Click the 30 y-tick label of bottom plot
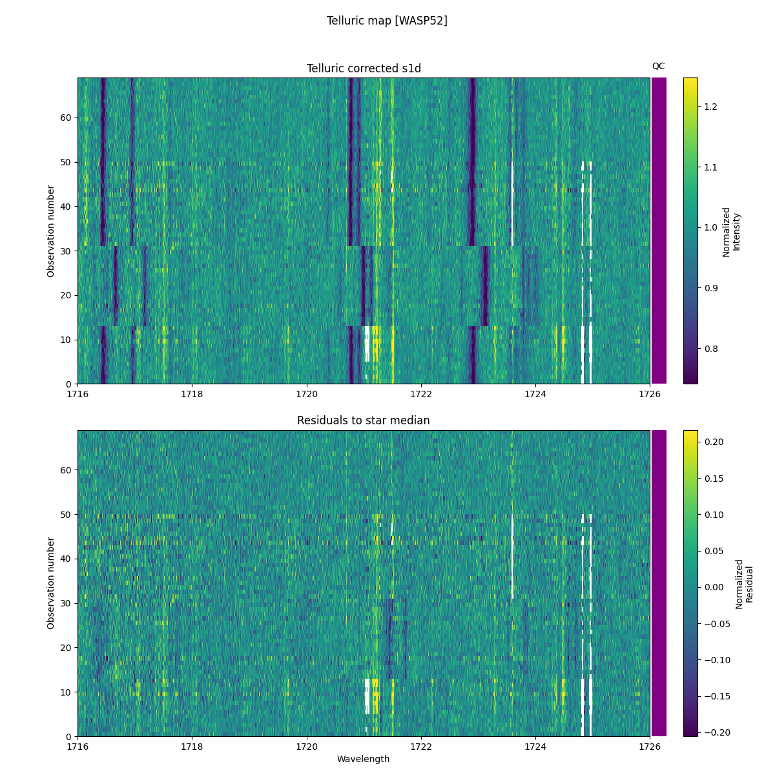This screenshot has height=775, width=775. tap(67, 603)
